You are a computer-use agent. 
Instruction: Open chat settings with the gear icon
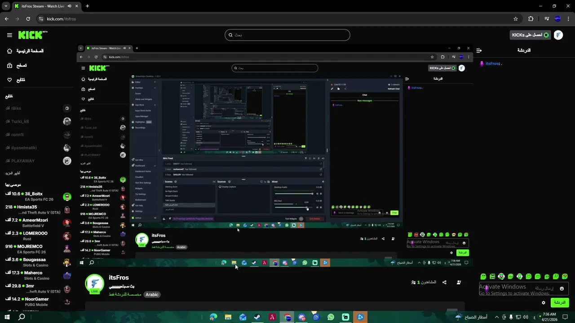click(544, 303)
